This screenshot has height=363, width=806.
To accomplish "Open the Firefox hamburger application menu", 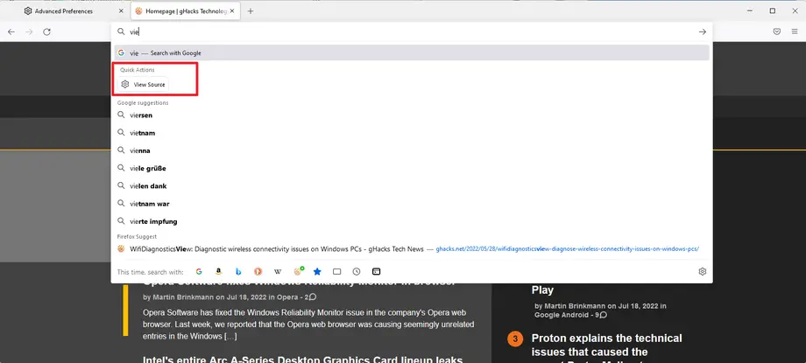I will pos(795,31).
